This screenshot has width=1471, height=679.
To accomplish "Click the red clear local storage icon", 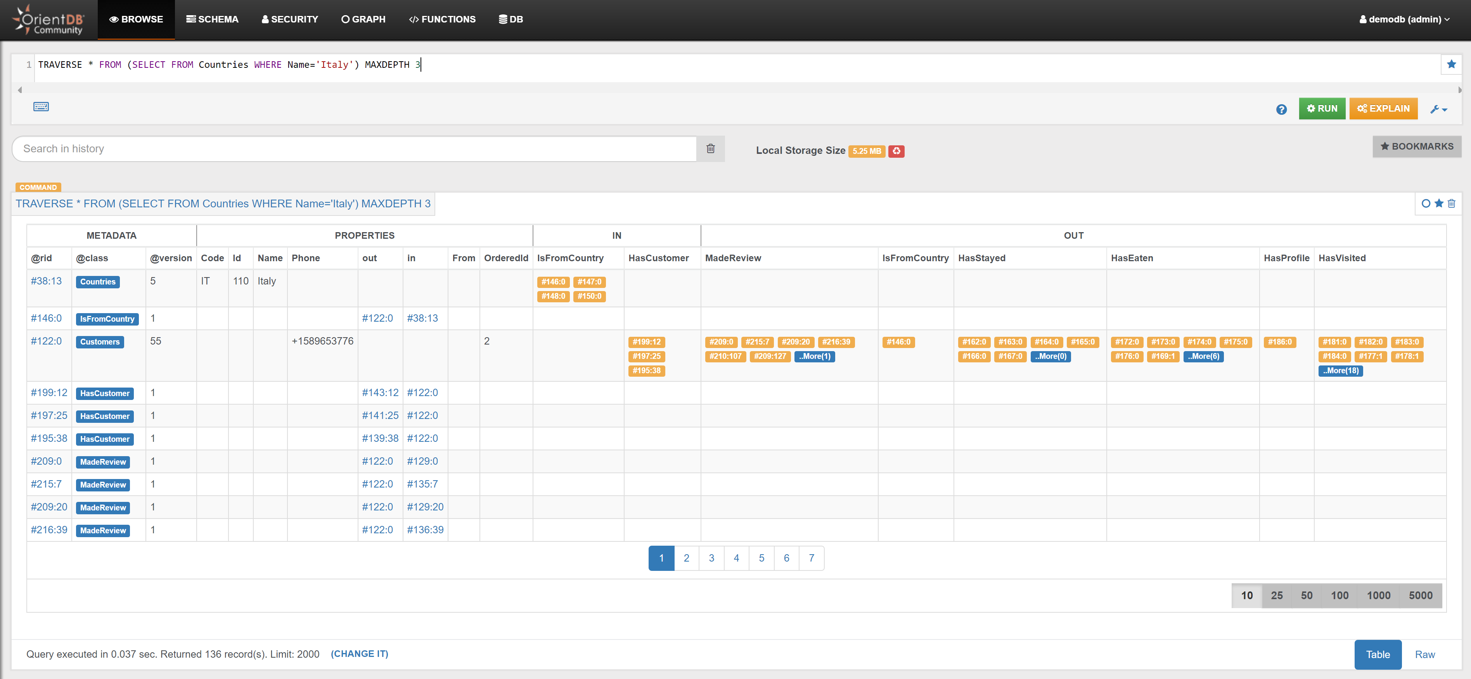I will click(x=896, y=151).
